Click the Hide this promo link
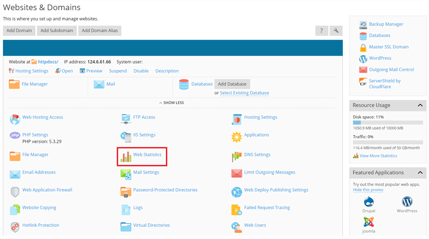Image resolution: width=429 pixels, height=239 pixels. 368,190
